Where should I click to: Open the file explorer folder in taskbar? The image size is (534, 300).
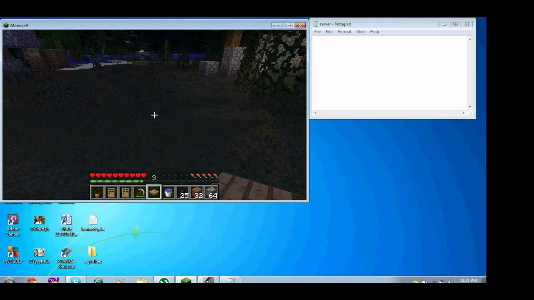click(x=142, y=280)
